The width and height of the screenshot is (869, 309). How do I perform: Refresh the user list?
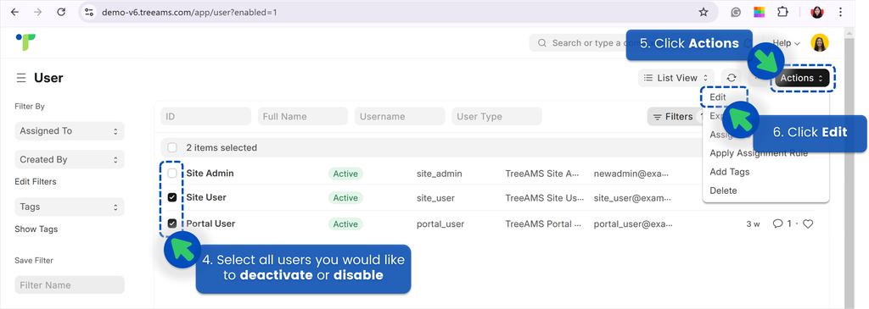(732, 78)
